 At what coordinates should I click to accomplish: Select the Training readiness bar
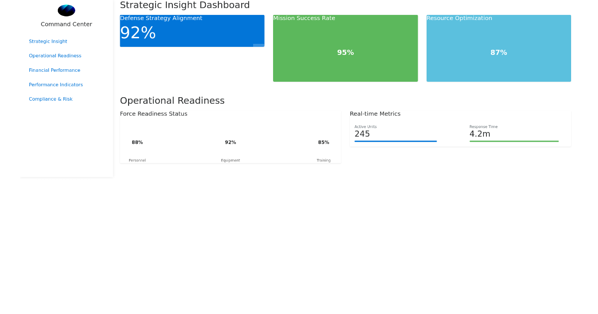click(323, 151)
